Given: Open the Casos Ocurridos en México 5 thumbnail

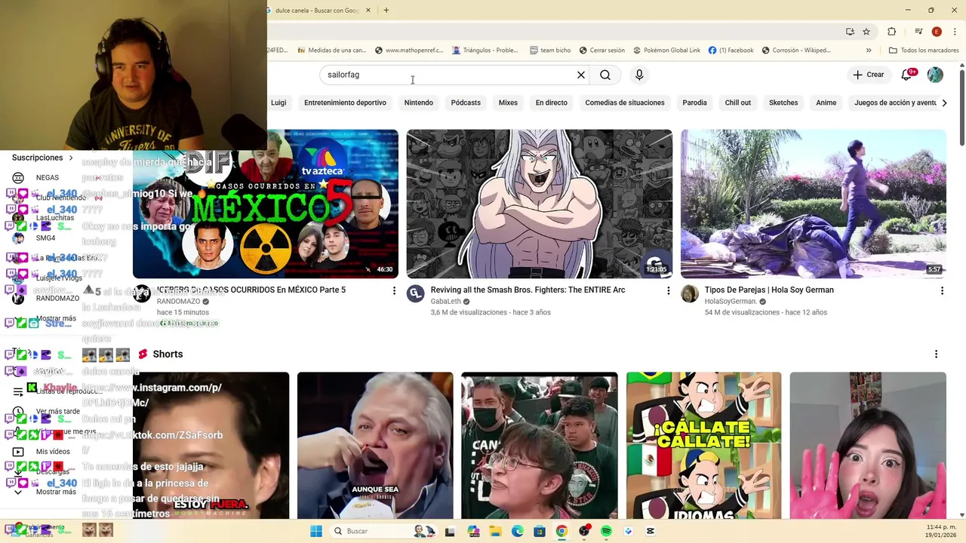Looking at the screenshot, I should pyautogui.click(x=266, y=204).
